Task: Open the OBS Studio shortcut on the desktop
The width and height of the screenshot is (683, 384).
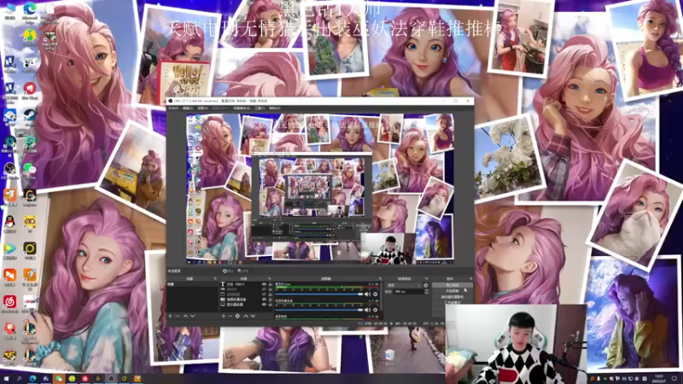Action: tap(9, 168)
